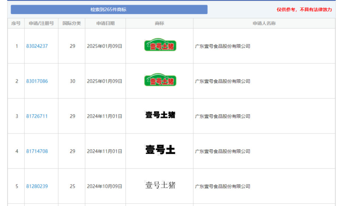The height and width of the screenshot is (206, 340).
Task: Click serial number 2 in second row
Action: tap(17, 81)
